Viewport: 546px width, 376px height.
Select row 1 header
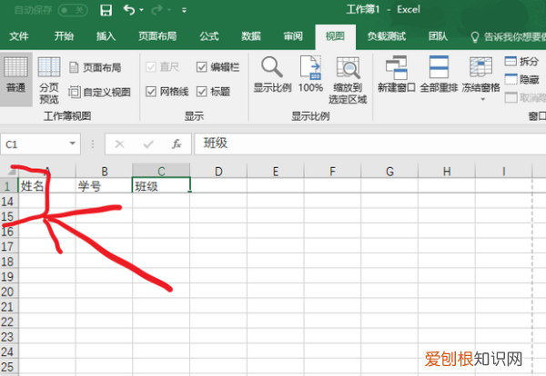click(x=9, y=186)
